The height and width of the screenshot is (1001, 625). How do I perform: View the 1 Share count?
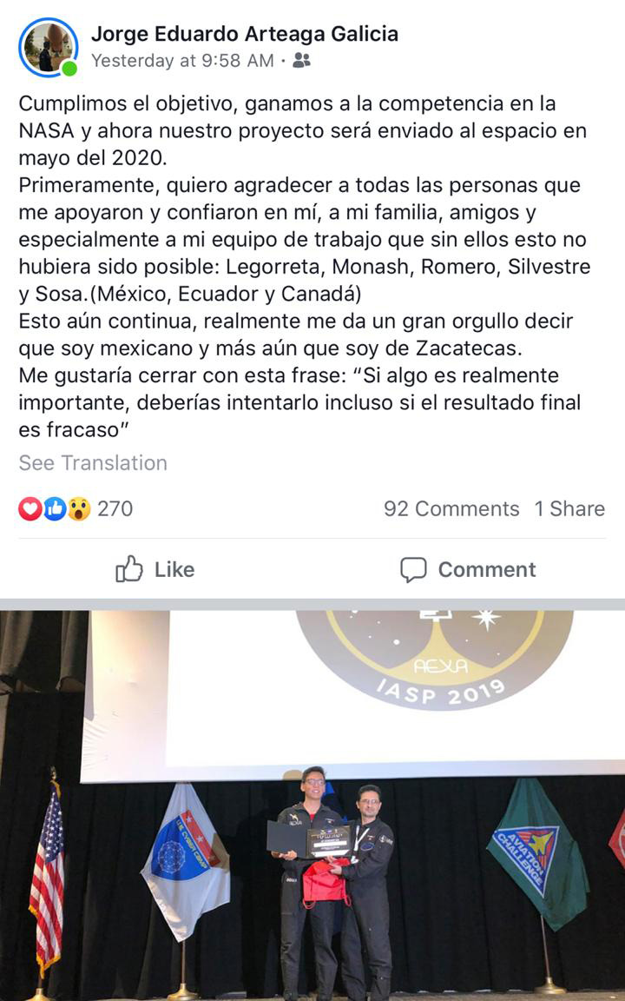click(569, 509)
